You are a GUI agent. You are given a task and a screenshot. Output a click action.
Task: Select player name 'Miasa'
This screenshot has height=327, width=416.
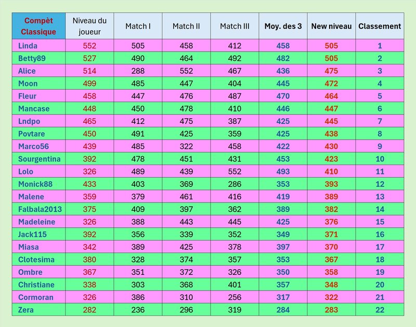coord(29,247)
